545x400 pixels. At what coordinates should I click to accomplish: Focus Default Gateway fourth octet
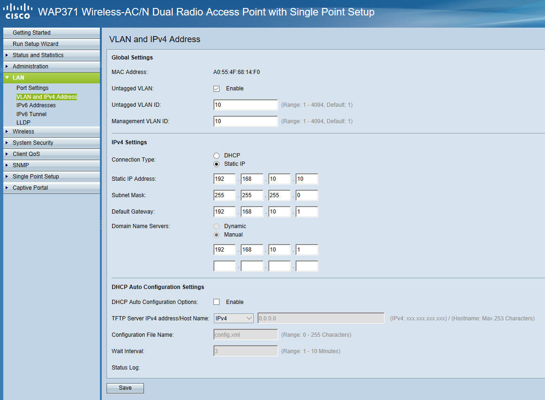click(x=307, y=211)
